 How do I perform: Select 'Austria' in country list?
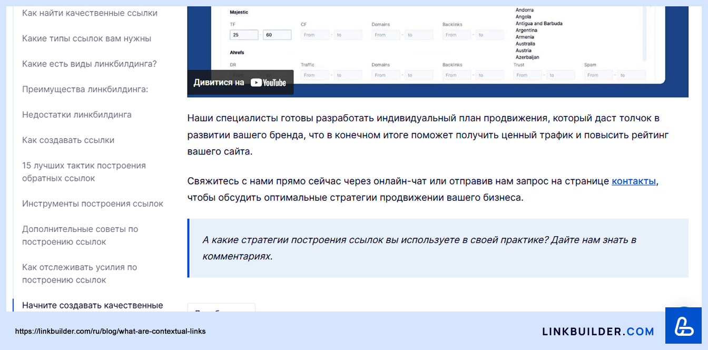tap(524, 51)
